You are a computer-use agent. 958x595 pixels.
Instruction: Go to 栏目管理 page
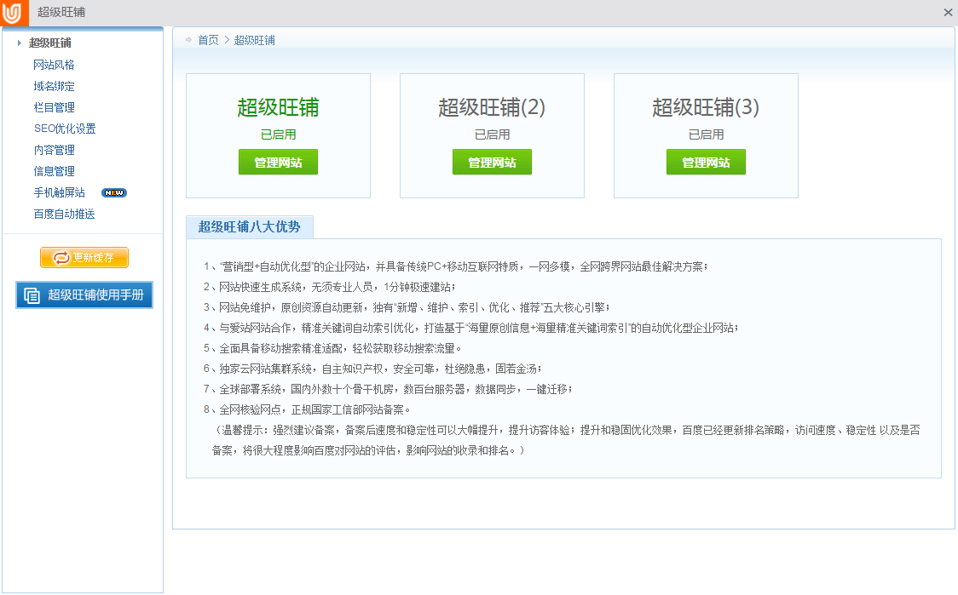tap(54, 107)
